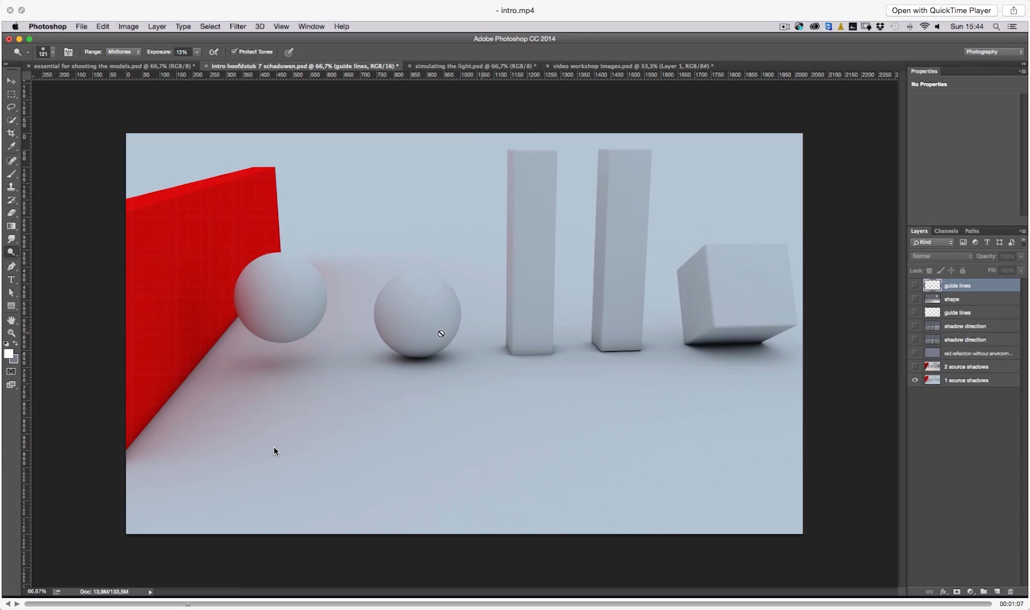Image resolution: width=1030 pixels, height=610 pixels.
Task: Select the Lasso tool
Action: click(x=11, y=107)
